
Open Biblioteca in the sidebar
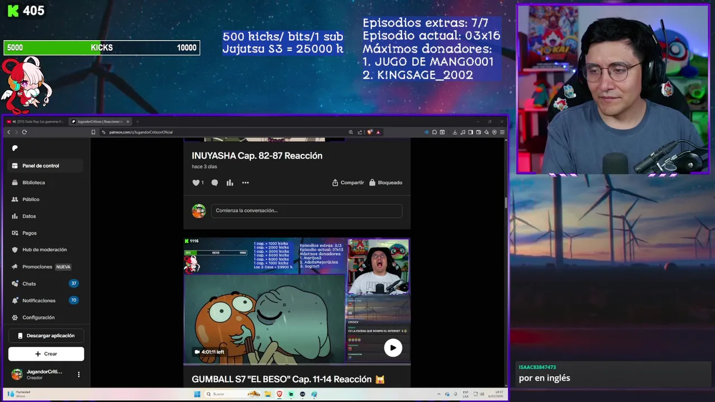(46, 183)
